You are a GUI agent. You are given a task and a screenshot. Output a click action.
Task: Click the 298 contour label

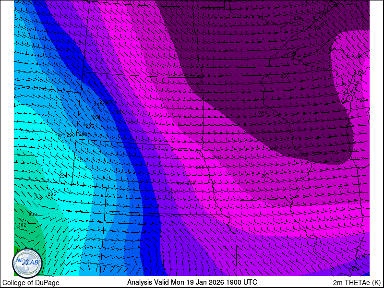[38, 199]
